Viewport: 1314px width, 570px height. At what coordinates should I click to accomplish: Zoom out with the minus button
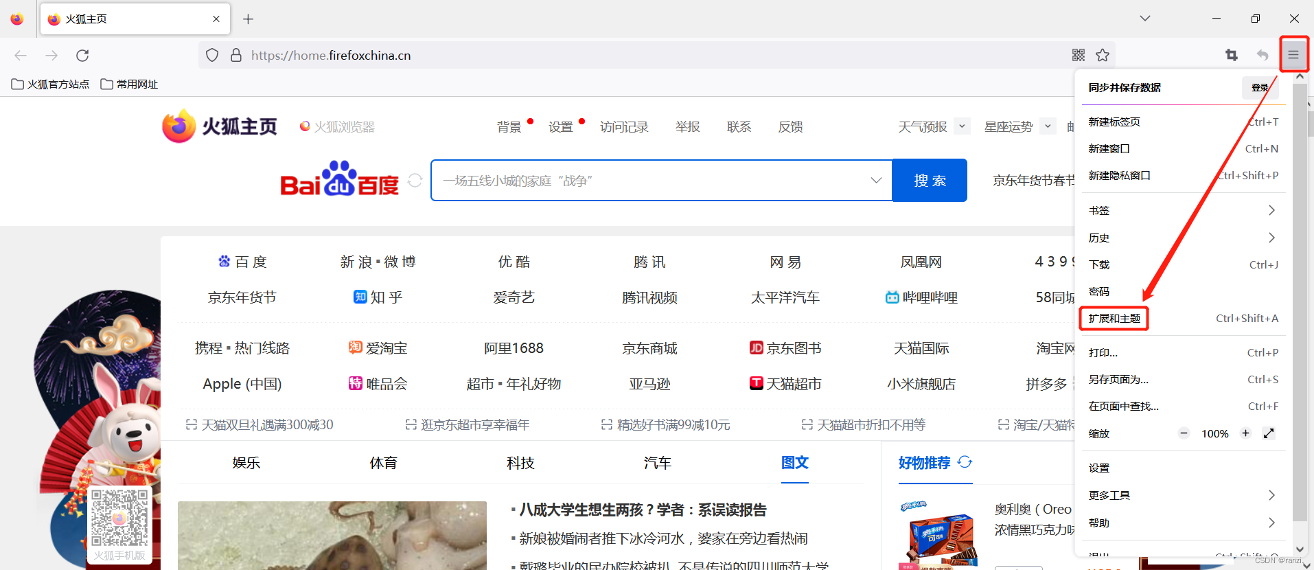pyautogui.click(x=1184, y=433)
